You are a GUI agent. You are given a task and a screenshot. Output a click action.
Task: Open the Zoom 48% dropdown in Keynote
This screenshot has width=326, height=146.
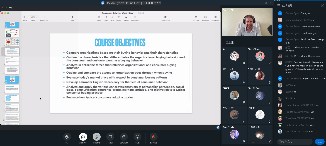pos(34,17)
